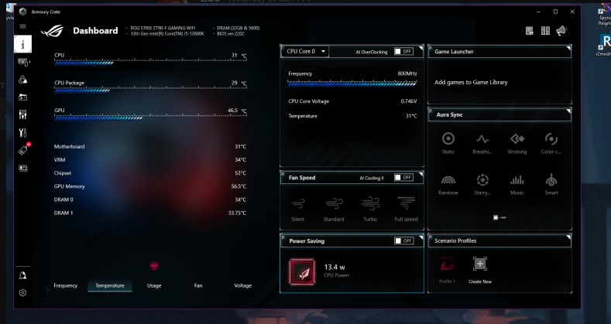Screen dimensions: 611x324
Task: Switch to the Temperature tab
Action: point(110,285)
